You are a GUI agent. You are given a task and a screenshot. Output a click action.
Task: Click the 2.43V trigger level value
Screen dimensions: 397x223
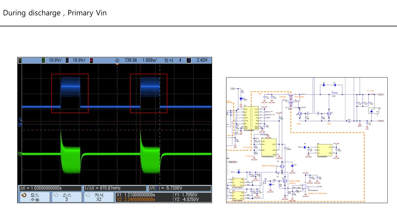tap(202, 60)
